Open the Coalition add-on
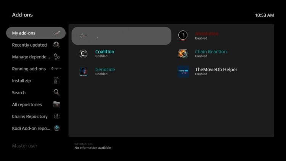Viewport: 286px width, 161px height. (121, 54)
